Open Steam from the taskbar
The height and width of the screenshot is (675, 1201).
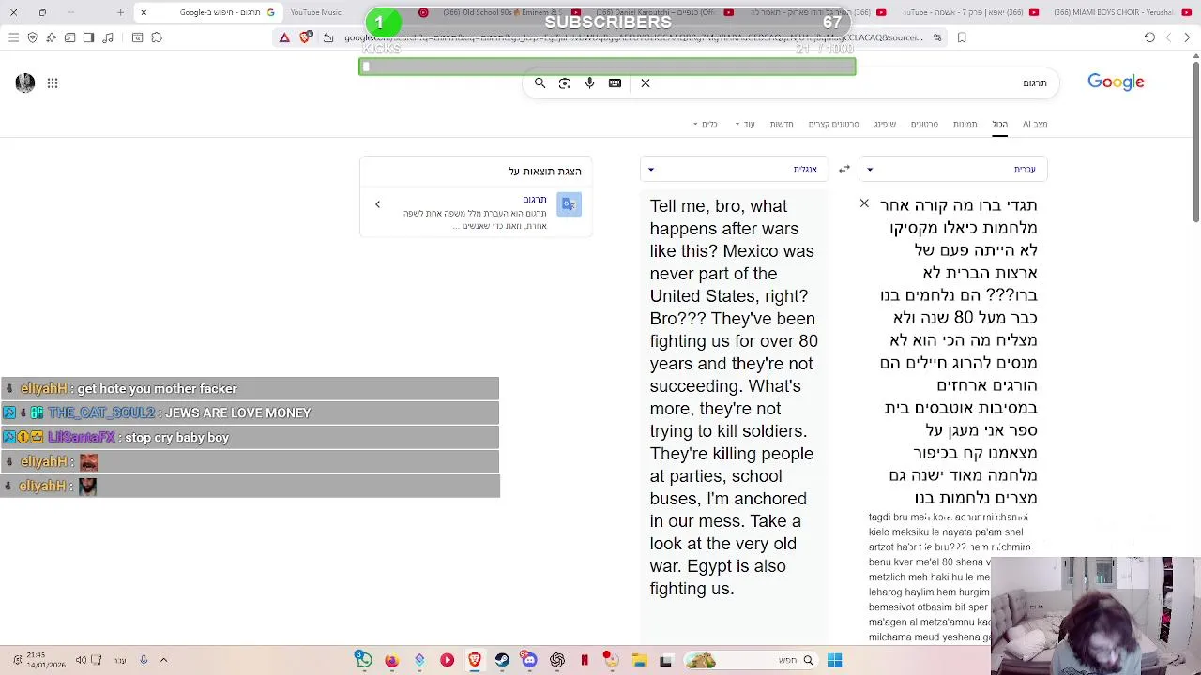click(502, 660)
